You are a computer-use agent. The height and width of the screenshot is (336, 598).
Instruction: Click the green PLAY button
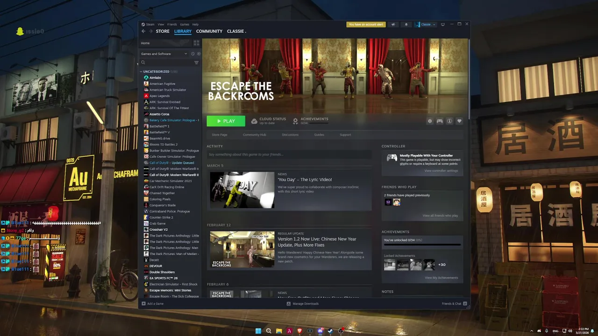point(226,121)
